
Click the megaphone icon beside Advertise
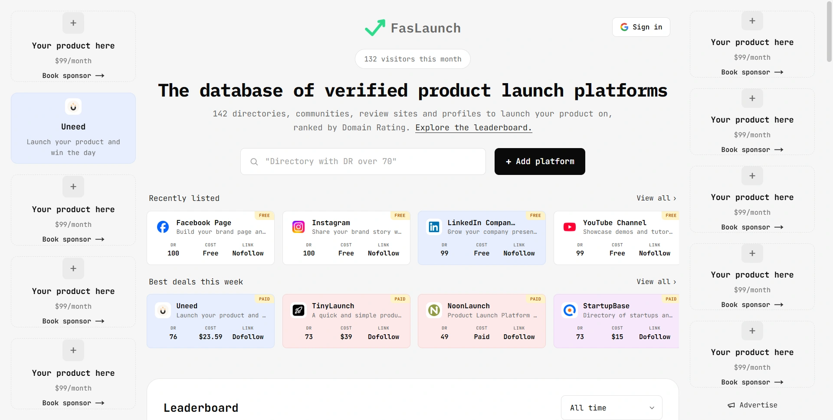click(x=731, y=405)
